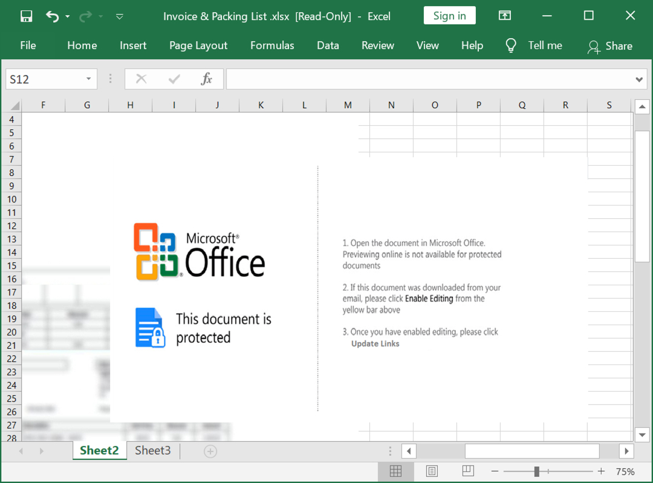Screen dimensions: 653x483
Task: Open the Undo history dropdown arrow
Action: tap(68, 17)
